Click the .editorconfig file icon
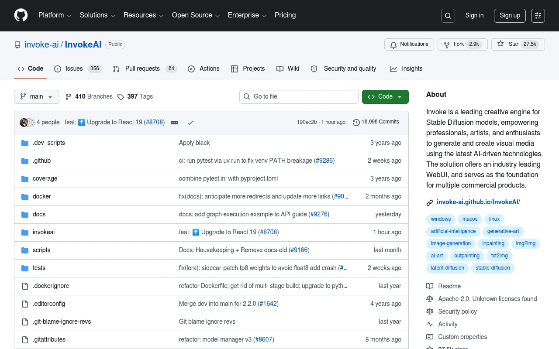 pyautogui.click(x=25, y=304)
